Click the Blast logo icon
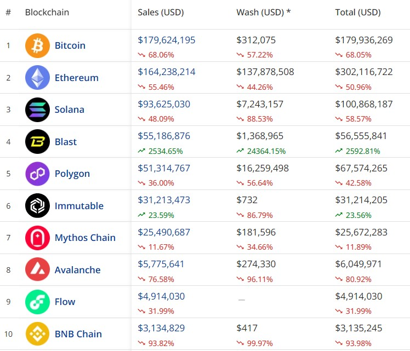 click(37, 142)
